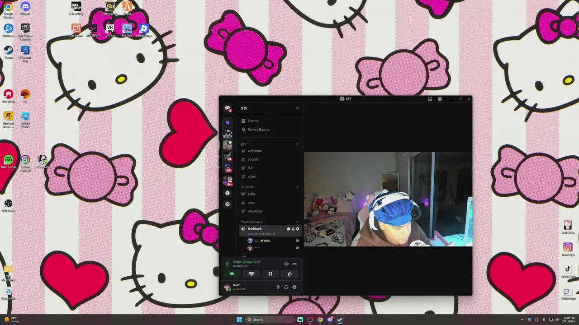Deafen using the headphones icon
Screen dimensions: 579x325
click(286, 287)
